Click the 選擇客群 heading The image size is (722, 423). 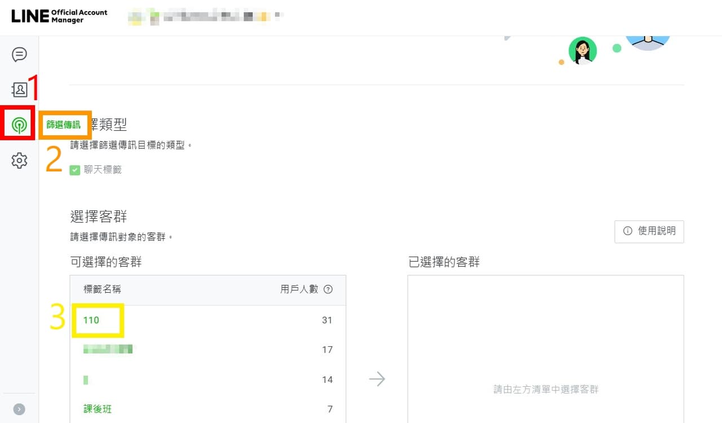click(99, 217)
